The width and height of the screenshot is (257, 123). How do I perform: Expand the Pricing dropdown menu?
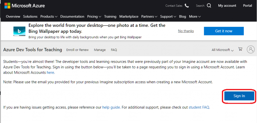[x=94, y=17]
